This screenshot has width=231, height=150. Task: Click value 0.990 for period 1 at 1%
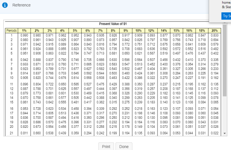click(x=24, y=35)
